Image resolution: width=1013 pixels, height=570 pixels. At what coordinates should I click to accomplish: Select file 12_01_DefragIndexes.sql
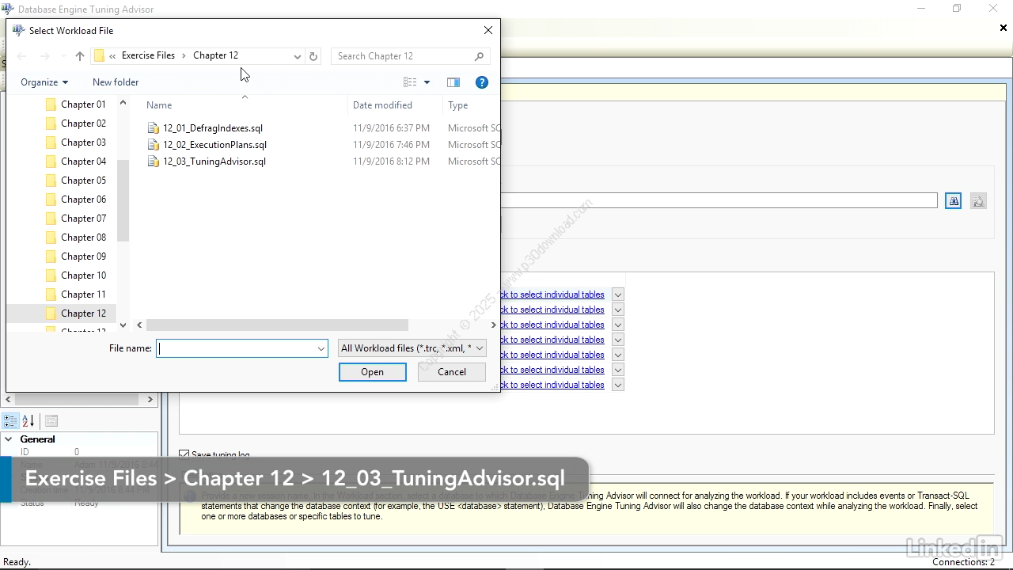tap(213, 128)
